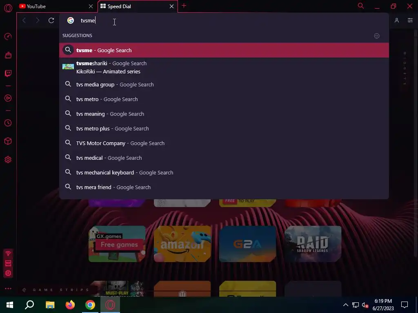
Task: Open RAID Shadow Legends speed dial tile
Action: click(313, 244)
